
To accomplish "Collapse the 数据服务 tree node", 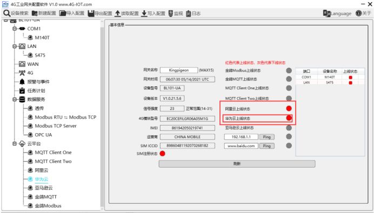I will [x=15, y=99].
